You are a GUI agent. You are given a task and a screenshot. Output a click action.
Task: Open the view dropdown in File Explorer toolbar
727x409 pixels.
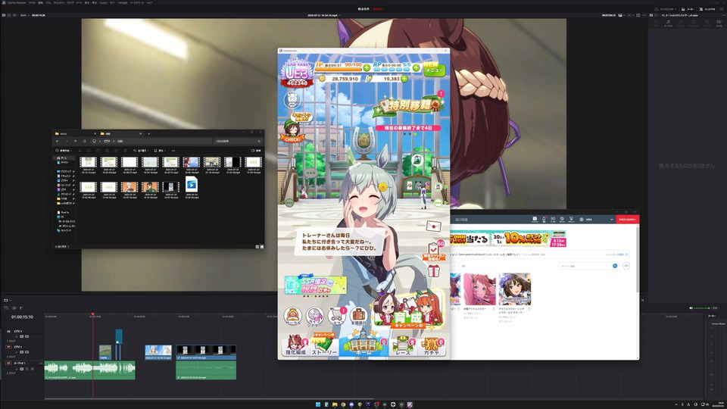[x=160, y=150]
